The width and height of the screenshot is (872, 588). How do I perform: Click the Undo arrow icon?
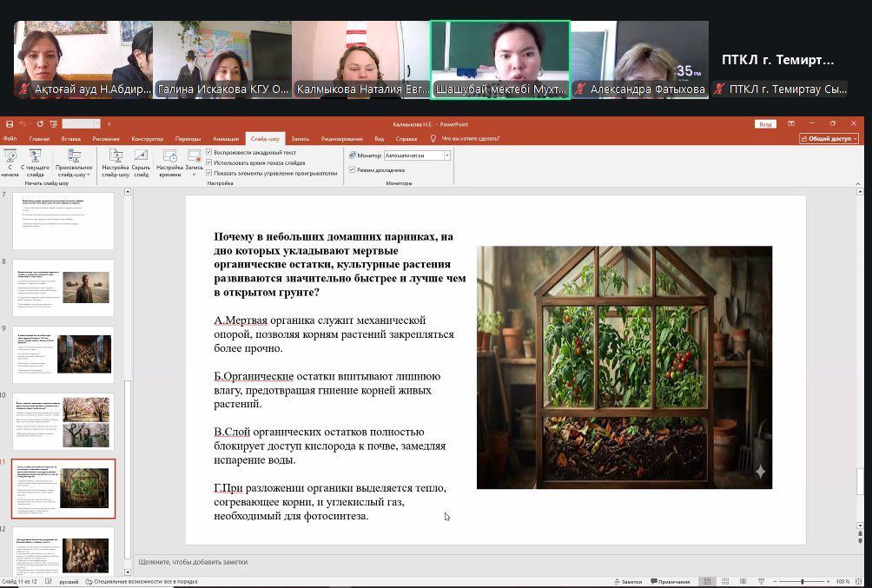[23, 124]
